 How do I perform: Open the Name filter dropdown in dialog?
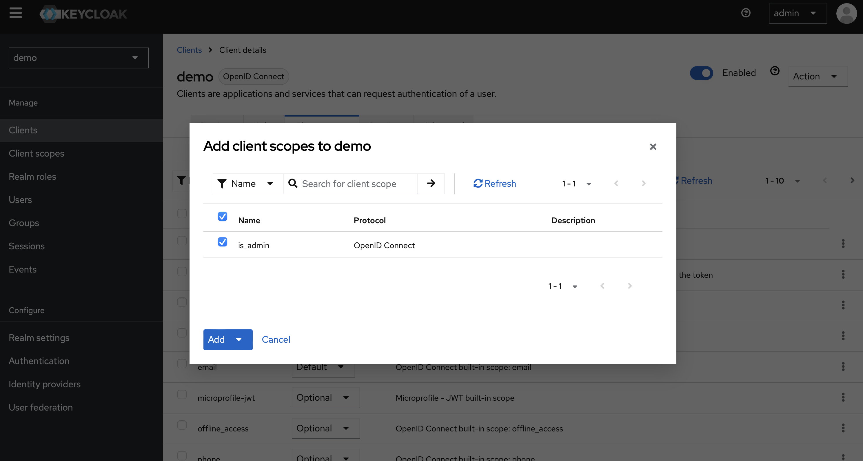click(248, 184)
